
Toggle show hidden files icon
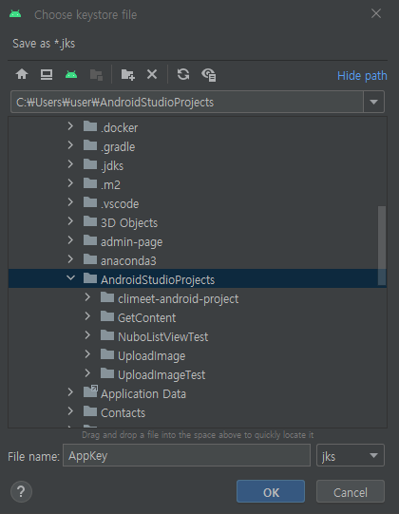tap(208, 75)
